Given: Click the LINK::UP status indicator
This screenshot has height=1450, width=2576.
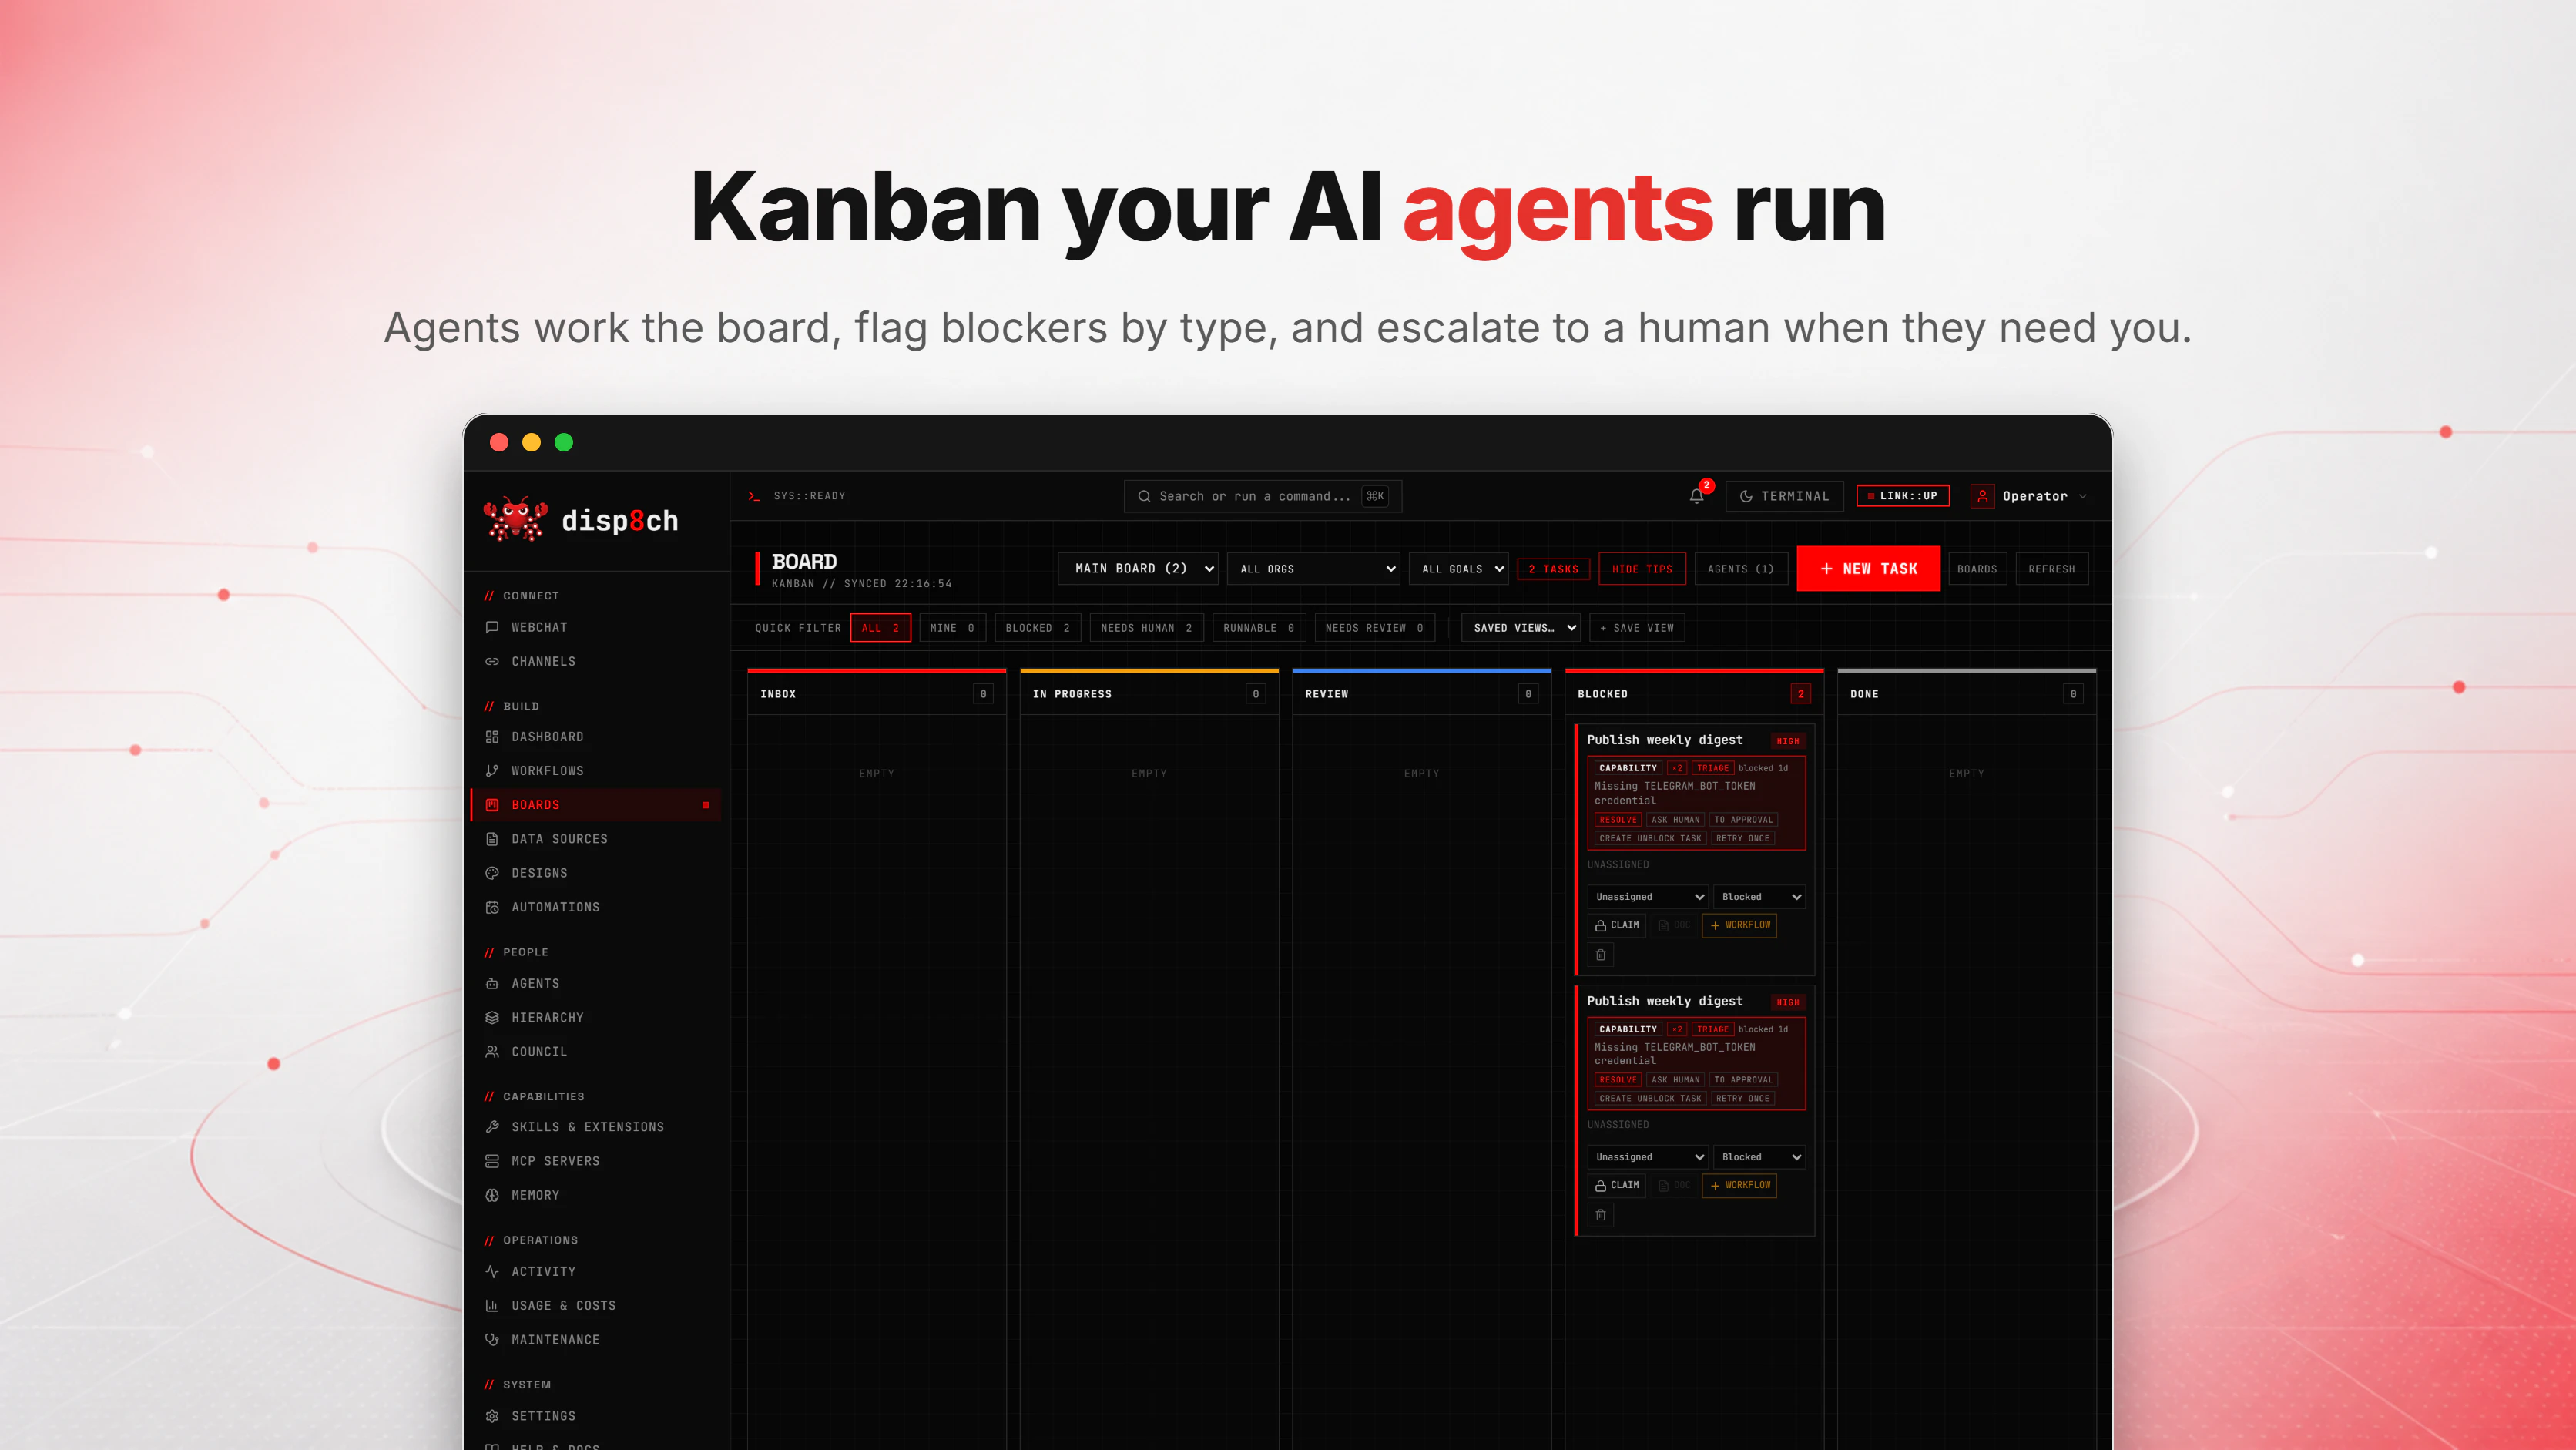Looking at the screenshot, I should coord(1903,496).
